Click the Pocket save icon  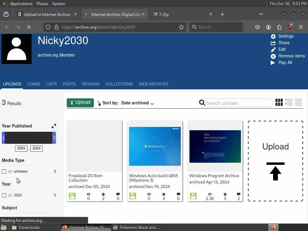click(257, 27)
